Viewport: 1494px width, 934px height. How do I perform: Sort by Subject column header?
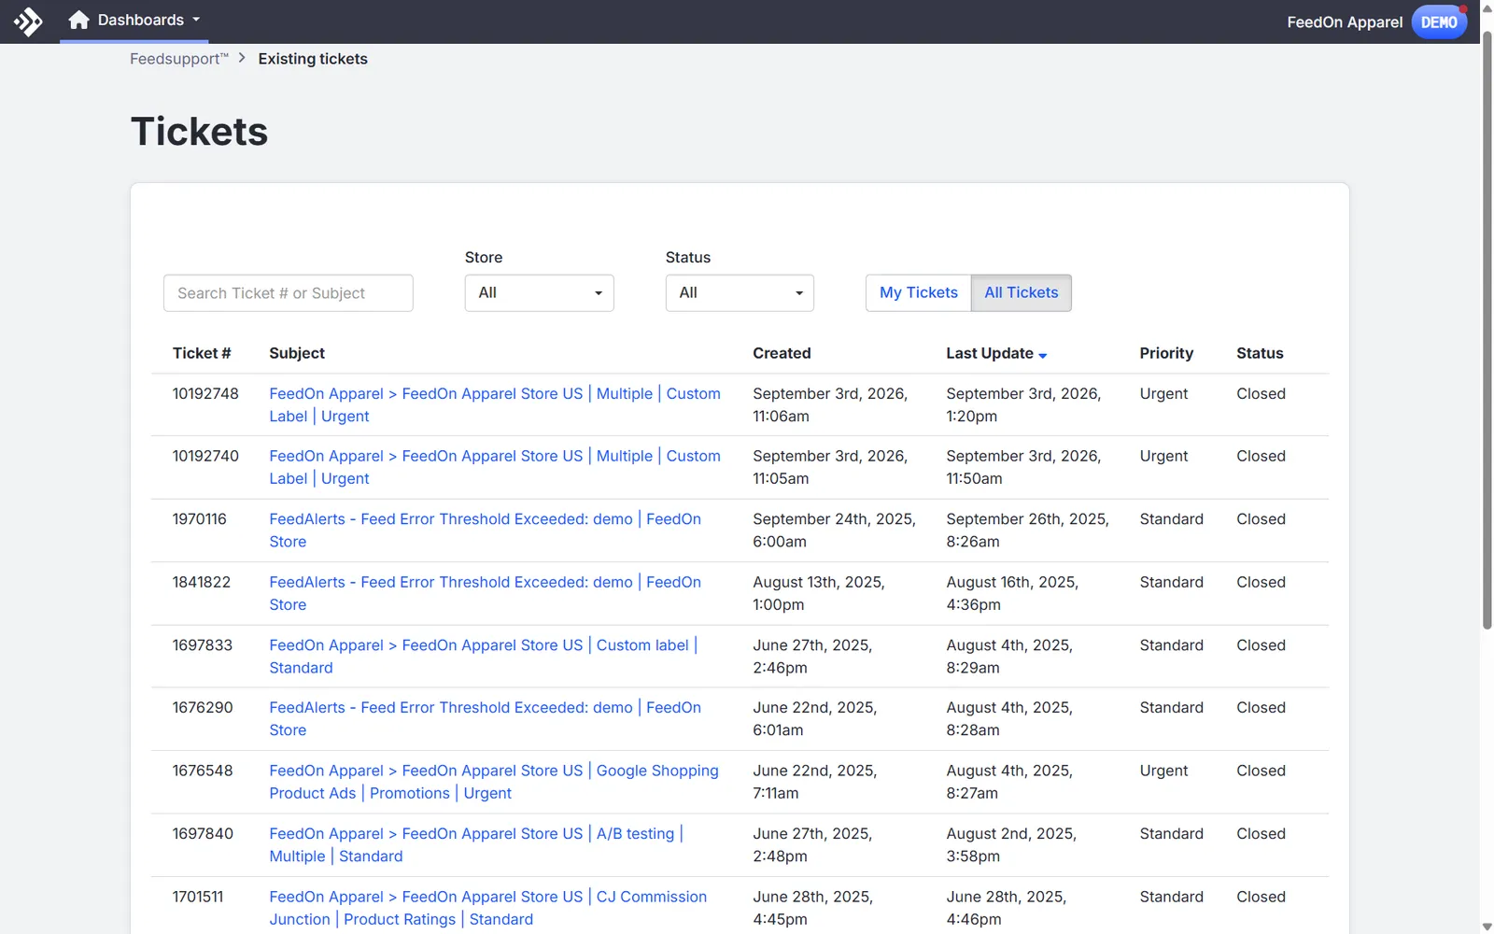(297, 353)
